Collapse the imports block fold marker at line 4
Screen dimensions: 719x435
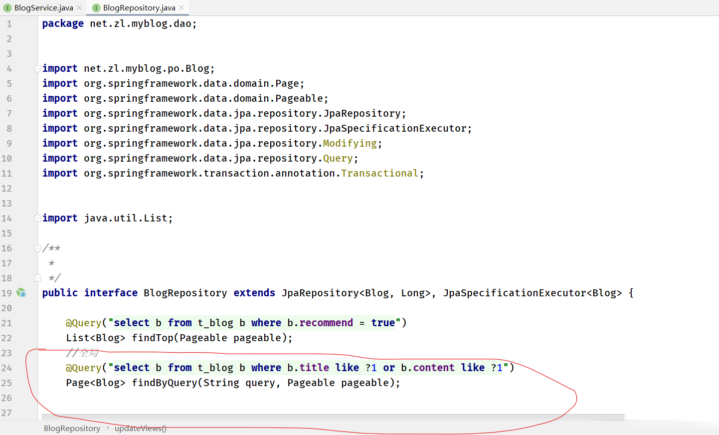pyautogui.click(x=37, y=68)
